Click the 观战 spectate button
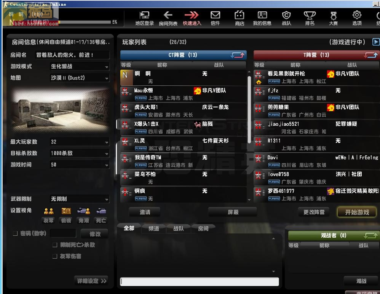380x294 pixels. 361,281
